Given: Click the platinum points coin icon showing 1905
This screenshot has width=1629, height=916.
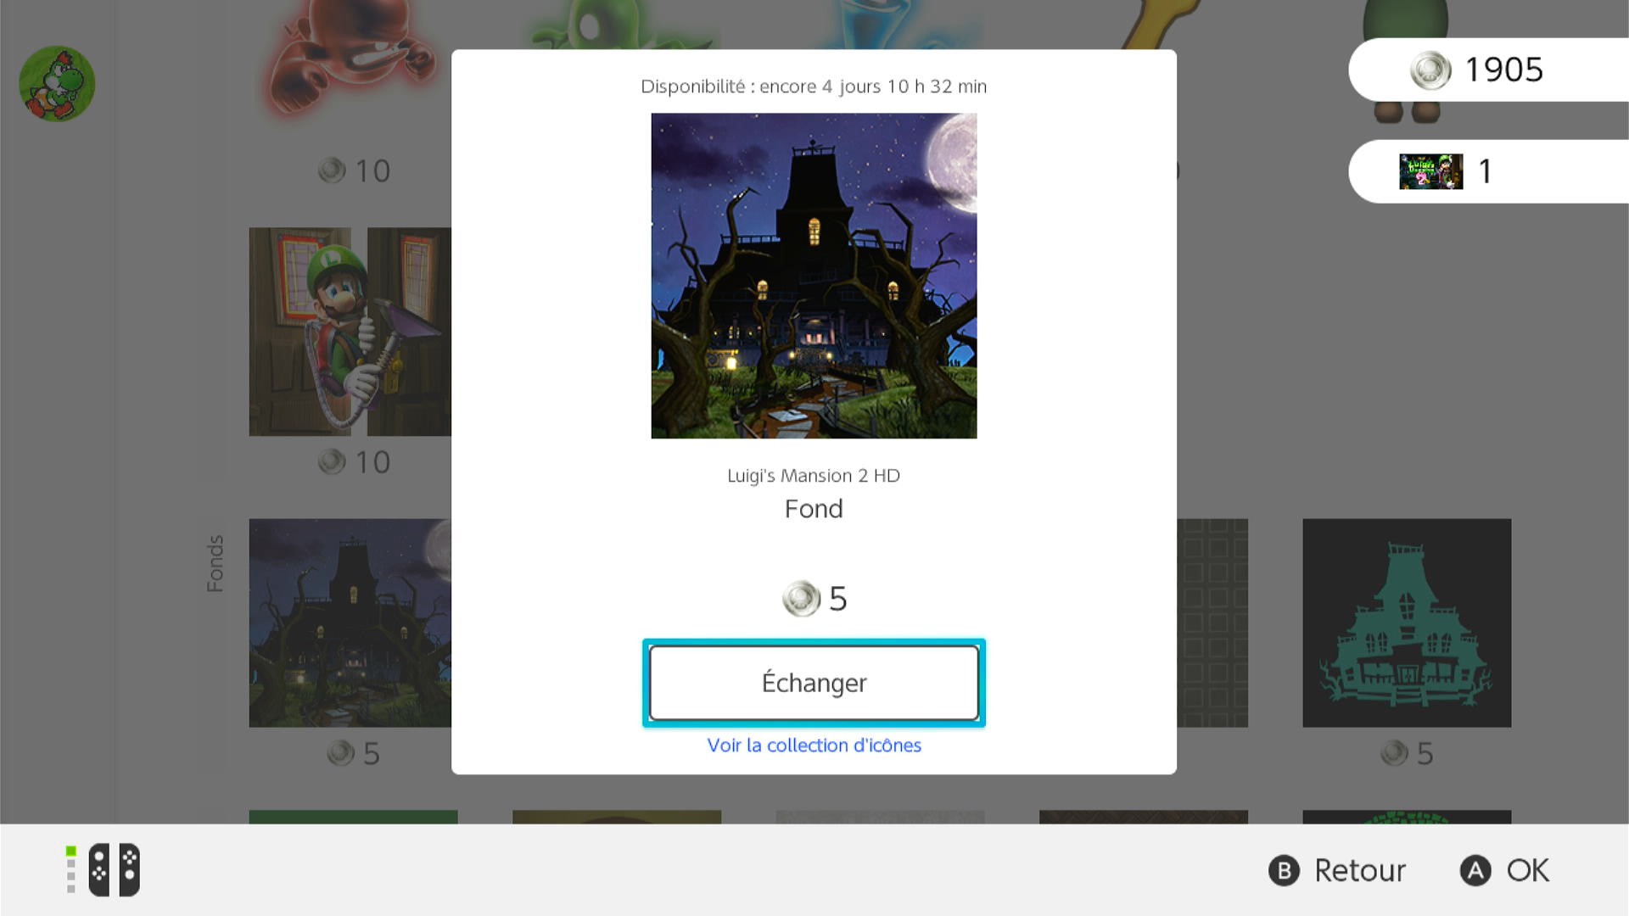Looking at the screenshot, I should point(1430,70).
